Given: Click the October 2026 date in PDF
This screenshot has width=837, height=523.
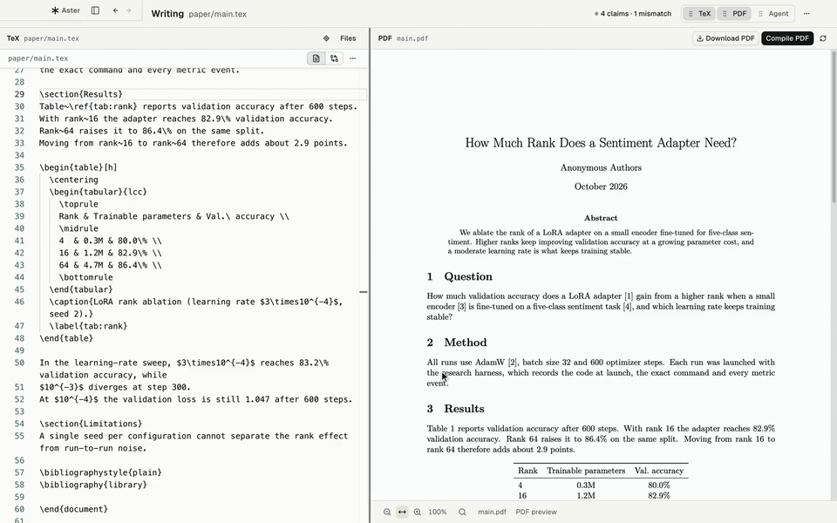Looking at the screenshot, I should (601, 187).
